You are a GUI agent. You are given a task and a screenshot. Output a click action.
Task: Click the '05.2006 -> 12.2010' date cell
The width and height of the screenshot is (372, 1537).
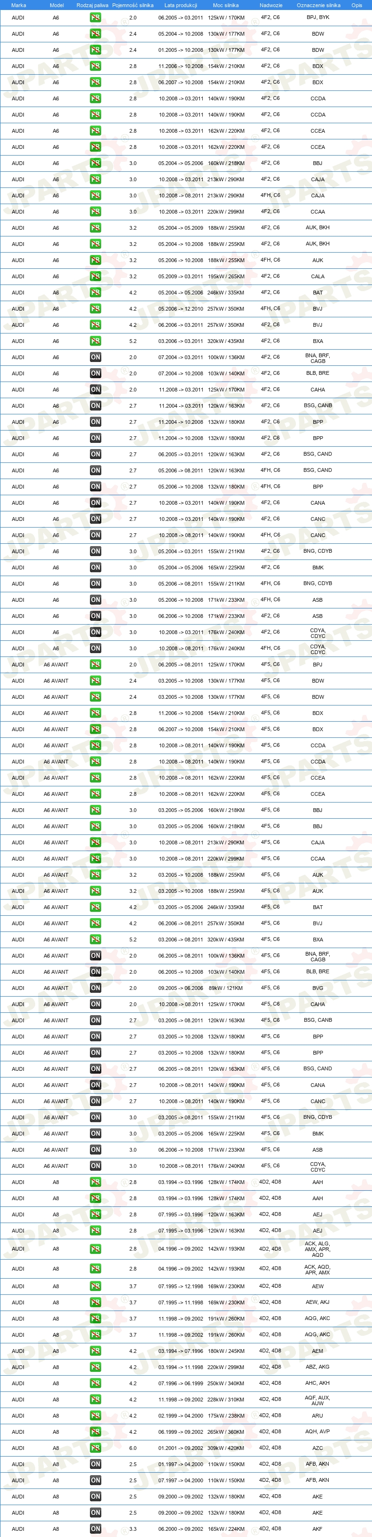tap(180, 309)
